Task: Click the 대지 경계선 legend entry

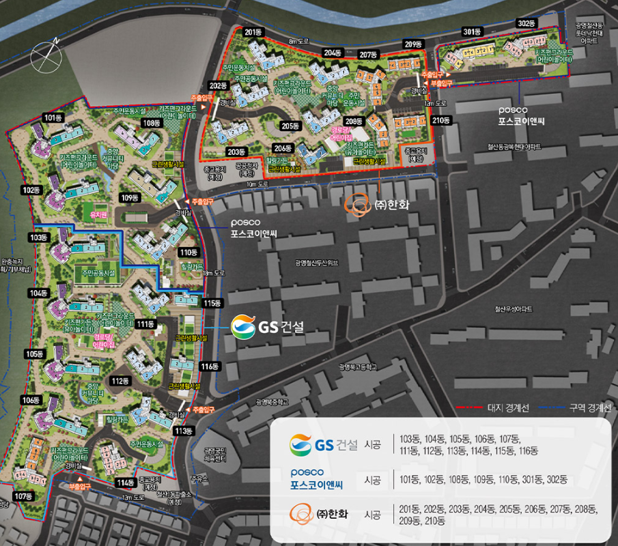Action: tap(492, 407)
